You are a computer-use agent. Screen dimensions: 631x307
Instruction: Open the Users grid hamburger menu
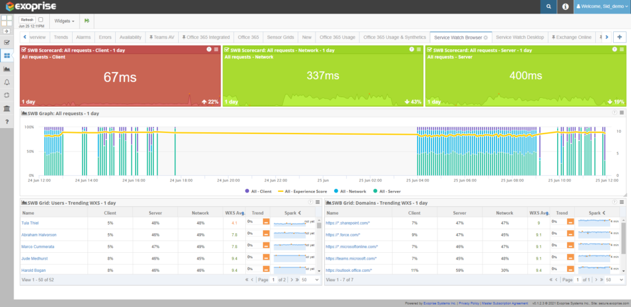pos(317,202)
